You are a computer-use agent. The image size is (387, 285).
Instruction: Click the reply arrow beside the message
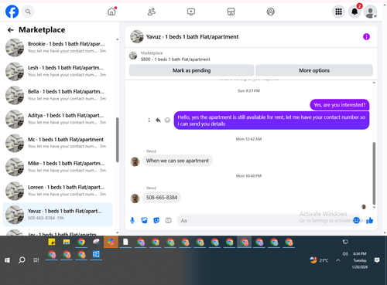click(158, 120)
